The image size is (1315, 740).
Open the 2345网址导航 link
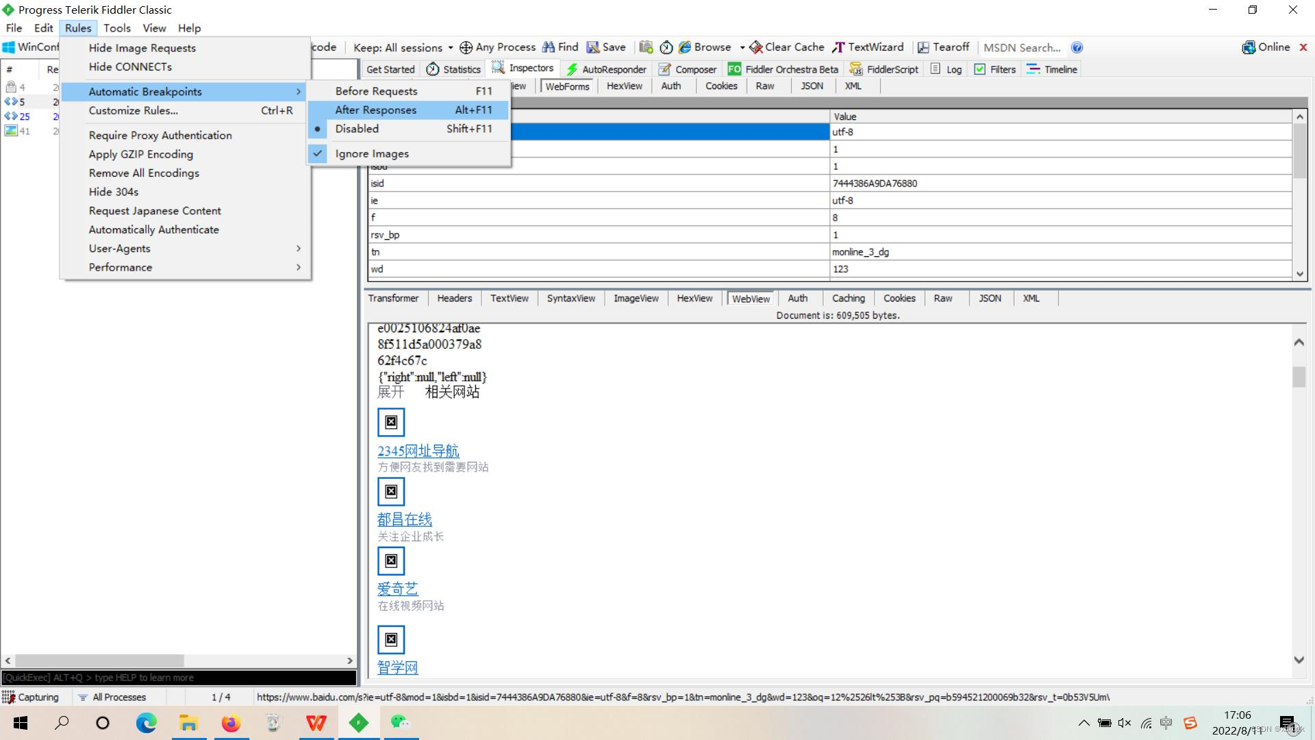pos(418,451)
